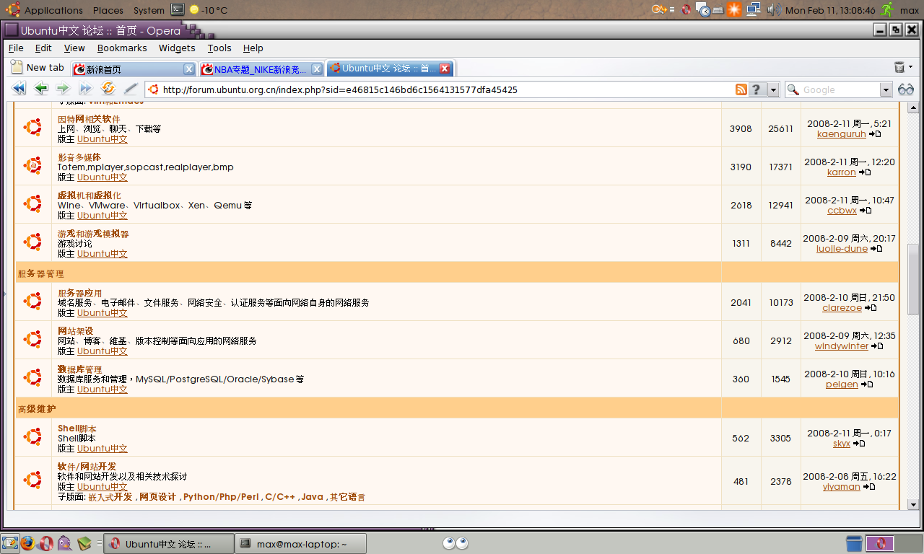
Task: Click the Opera launcher in bottom panel
Action: 46,543
